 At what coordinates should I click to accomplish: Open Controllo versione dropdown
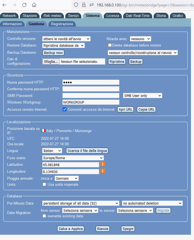[66, 39]
